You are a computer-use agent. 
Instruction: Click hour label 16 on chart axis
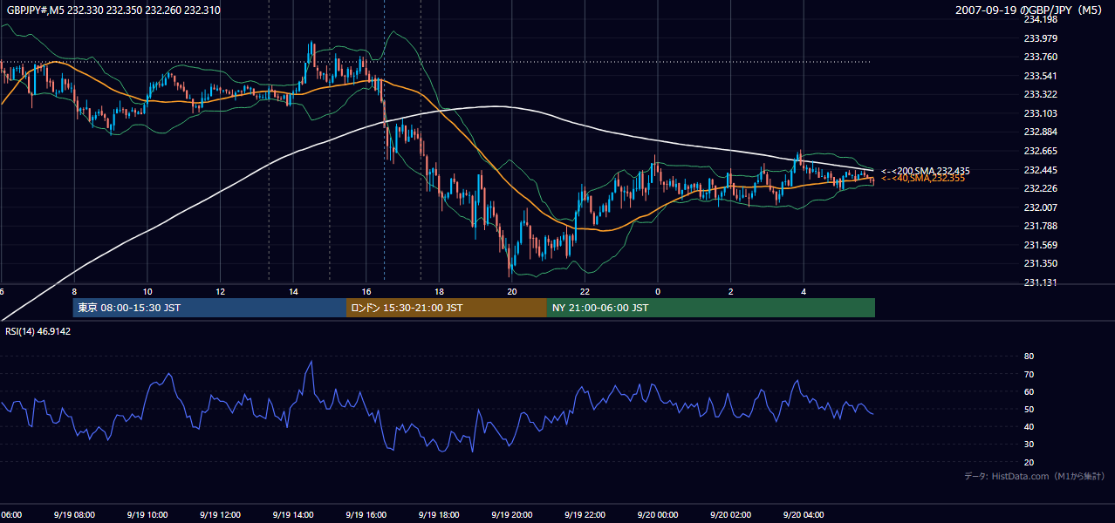coord(366,291)
